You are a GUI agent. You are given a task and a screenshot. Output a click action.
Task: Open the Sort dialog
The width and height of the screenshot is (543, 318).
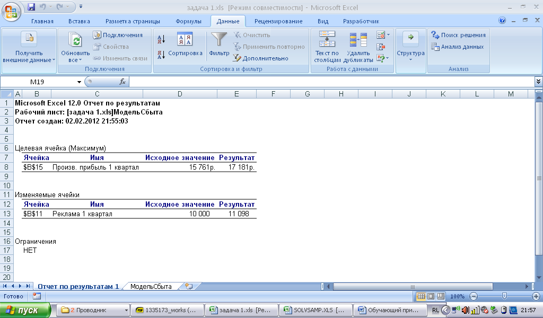[185, 44]
